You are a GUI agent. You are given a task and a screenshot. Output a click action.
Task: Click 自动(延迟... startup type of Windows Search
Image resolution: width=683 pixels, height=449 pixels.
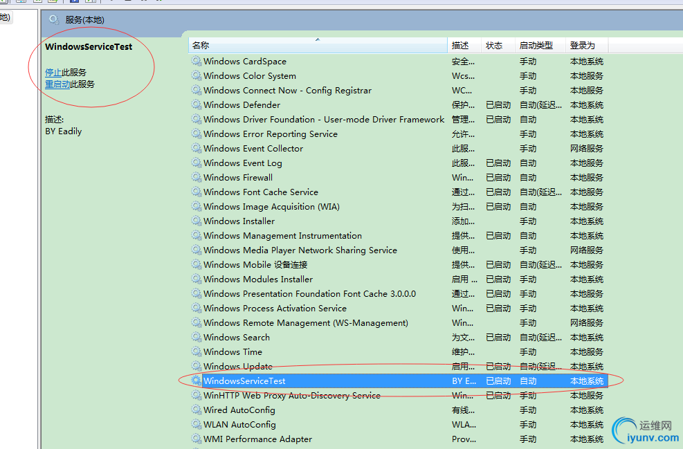coord(540,338)
